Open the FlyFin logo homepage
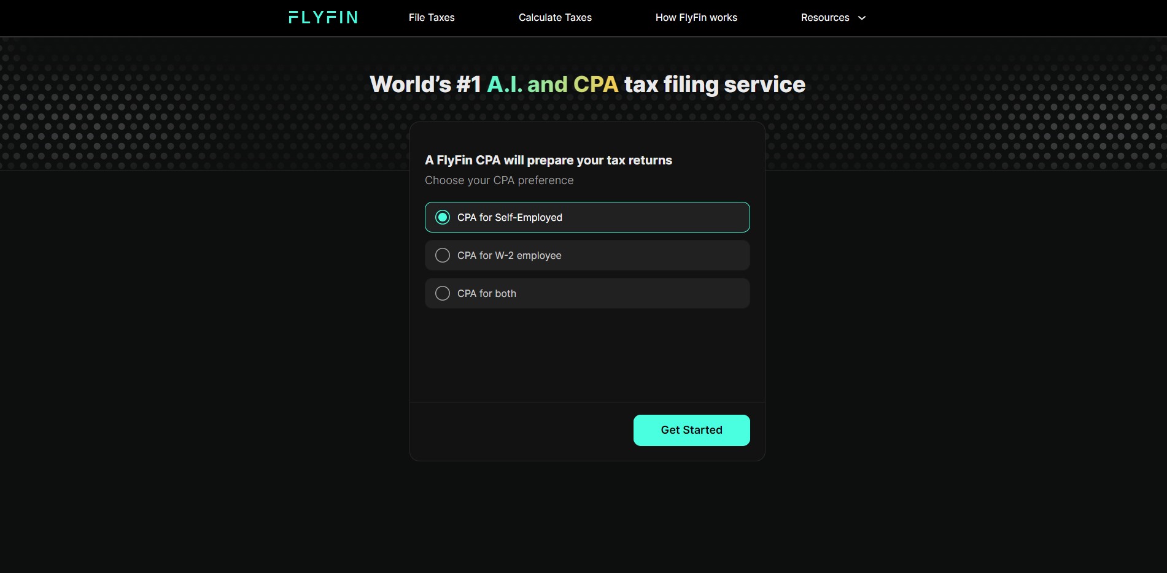1167x573 pixels. pyautogui.click(x=323, y=17)
